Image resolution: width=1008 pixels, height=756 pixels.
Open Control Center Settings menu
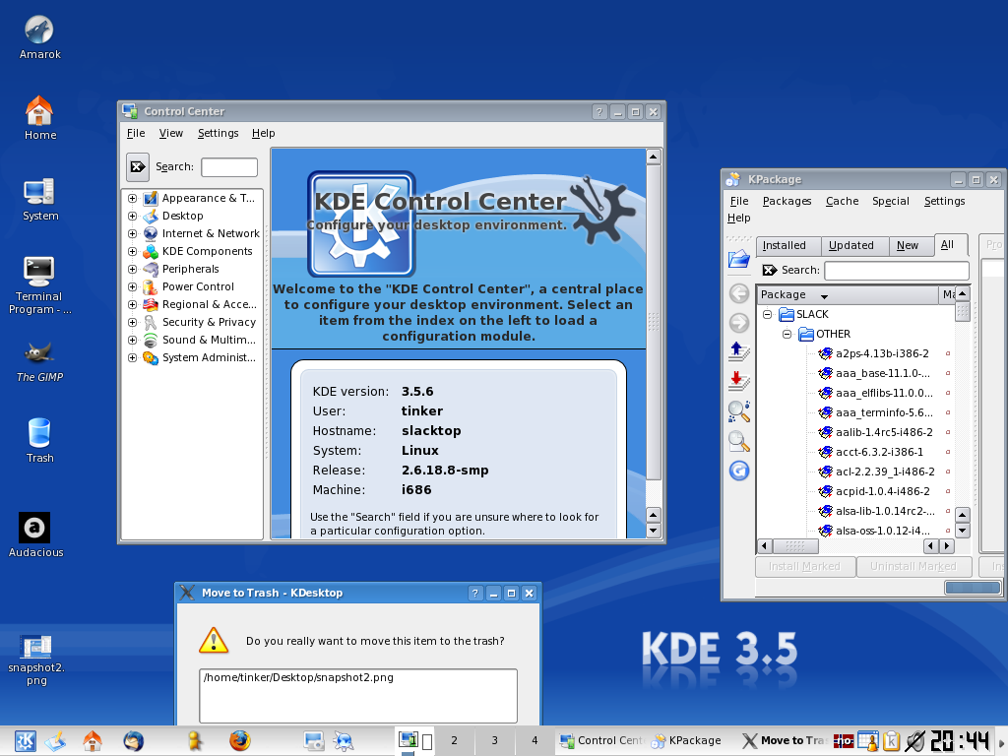(x=218, y=133)
